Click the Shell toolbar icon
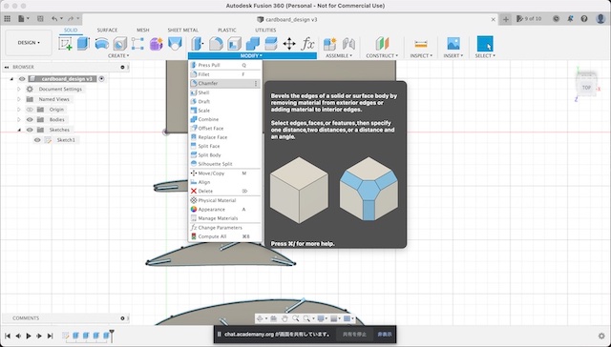Viewport: 611px width, 347px height. click(x=234, y=44)
